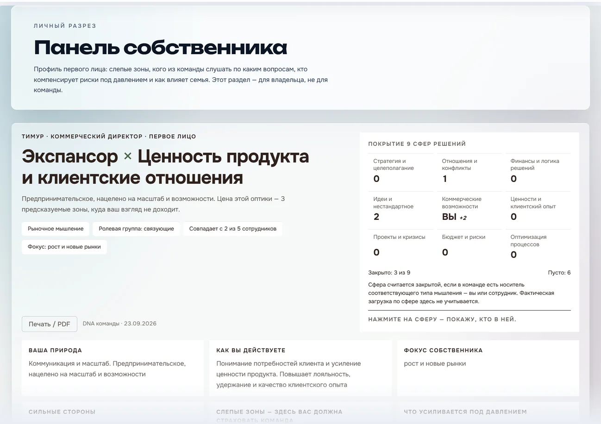Click the "Фокус собственника" card heading
601x424 pixels.
pos(443,350)
